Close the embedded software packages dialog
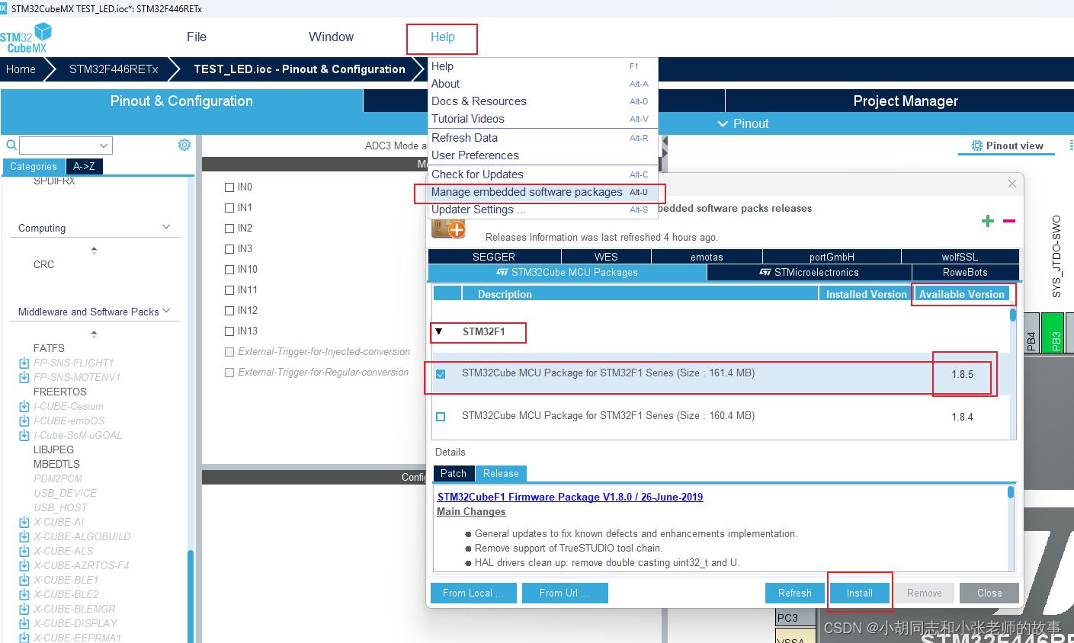The image size is (1074, 643). coord(1012,184)
